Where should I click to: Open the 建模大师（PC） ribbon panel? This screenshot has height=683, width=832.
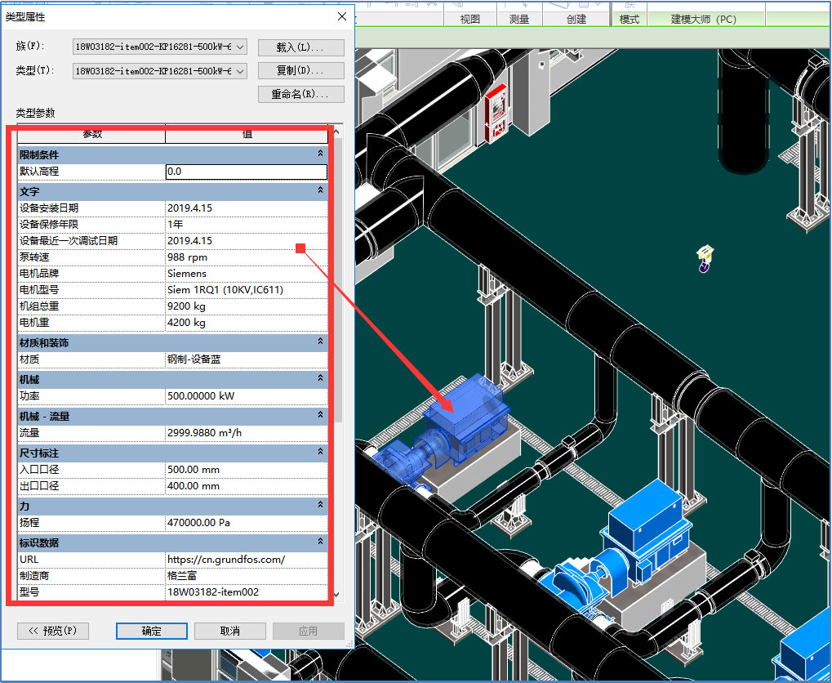[704, 19]
